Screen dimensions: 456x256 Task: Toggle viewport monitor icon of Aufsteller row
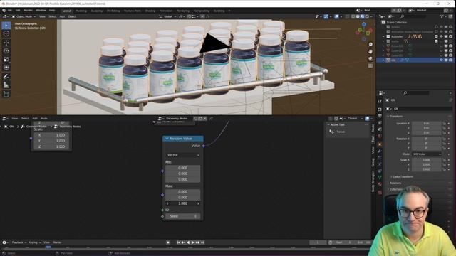[446, 36]
